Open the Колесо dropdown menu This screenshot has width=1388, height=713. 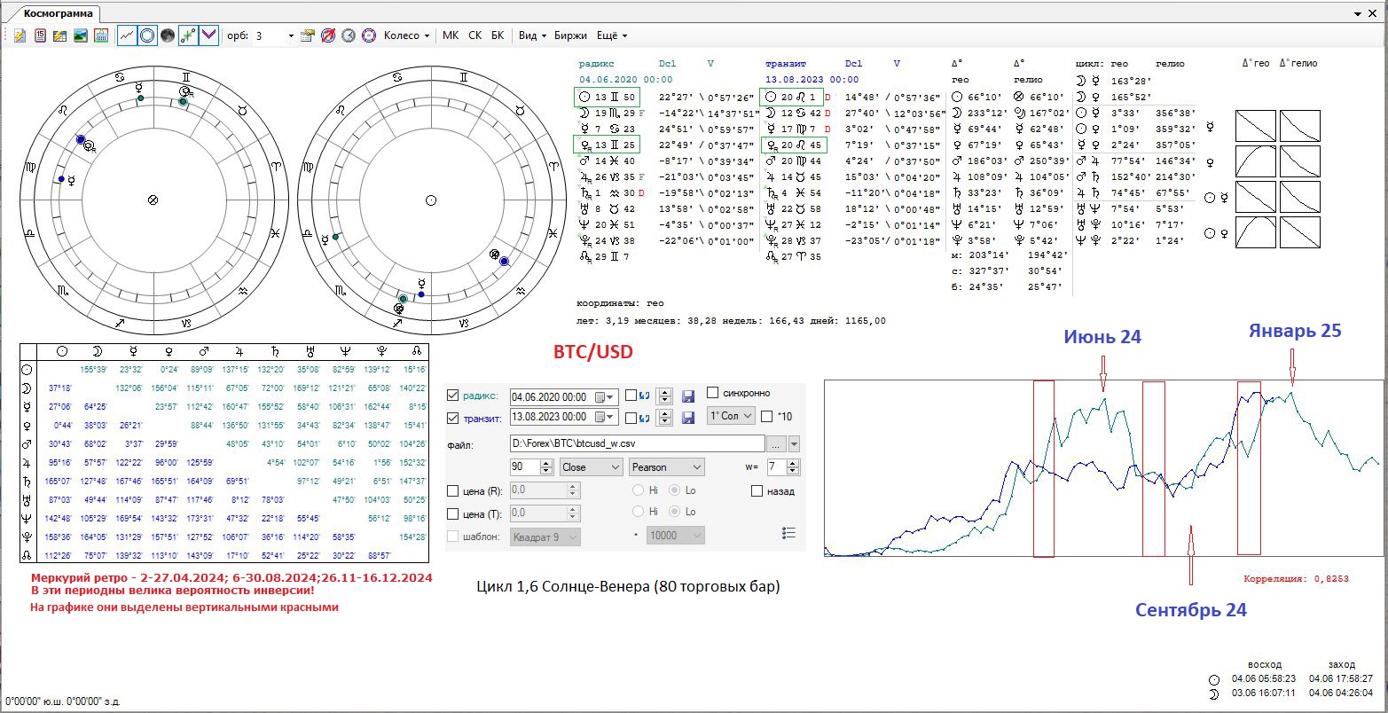[407, 35]
